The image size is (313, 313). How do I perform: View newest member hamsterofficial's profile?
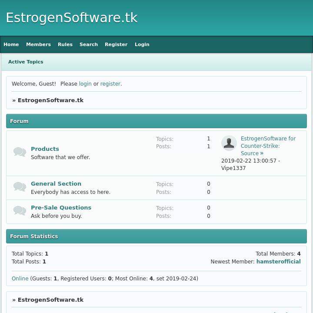[x=278, y=262]
